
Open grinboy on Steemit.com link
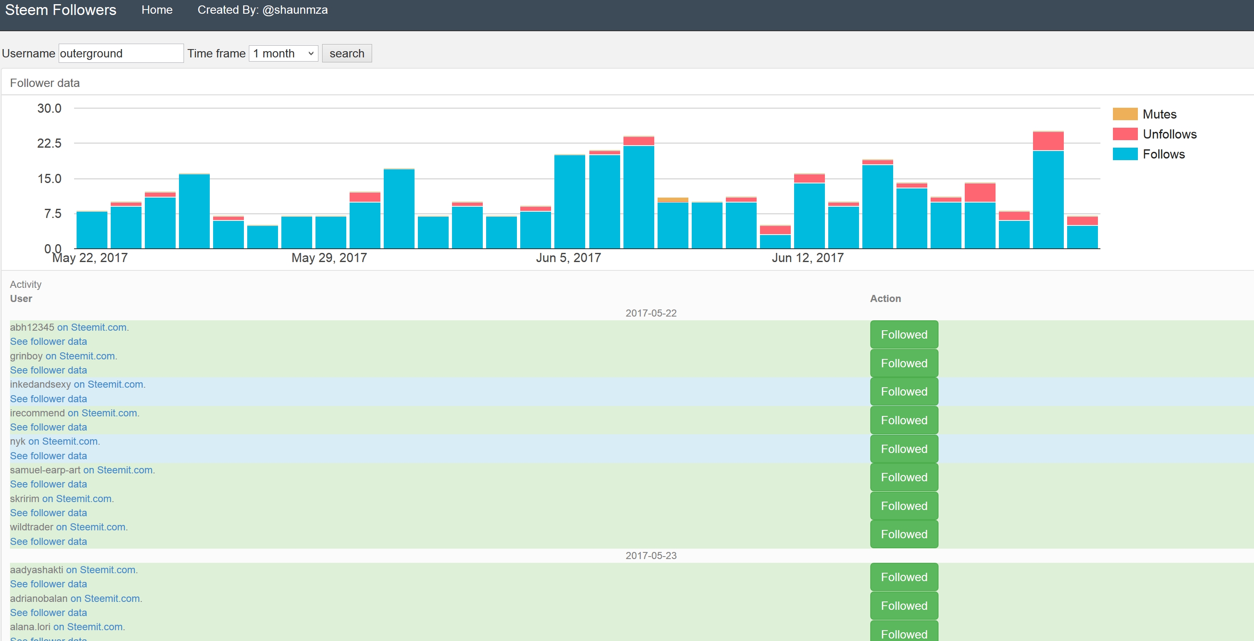pos(81,356)
